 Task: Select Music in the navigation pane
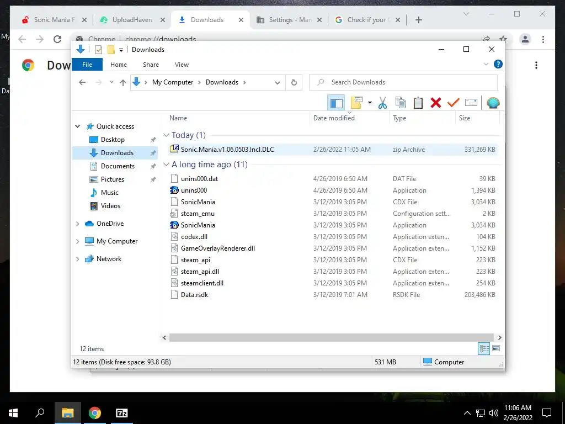[110, 193]
